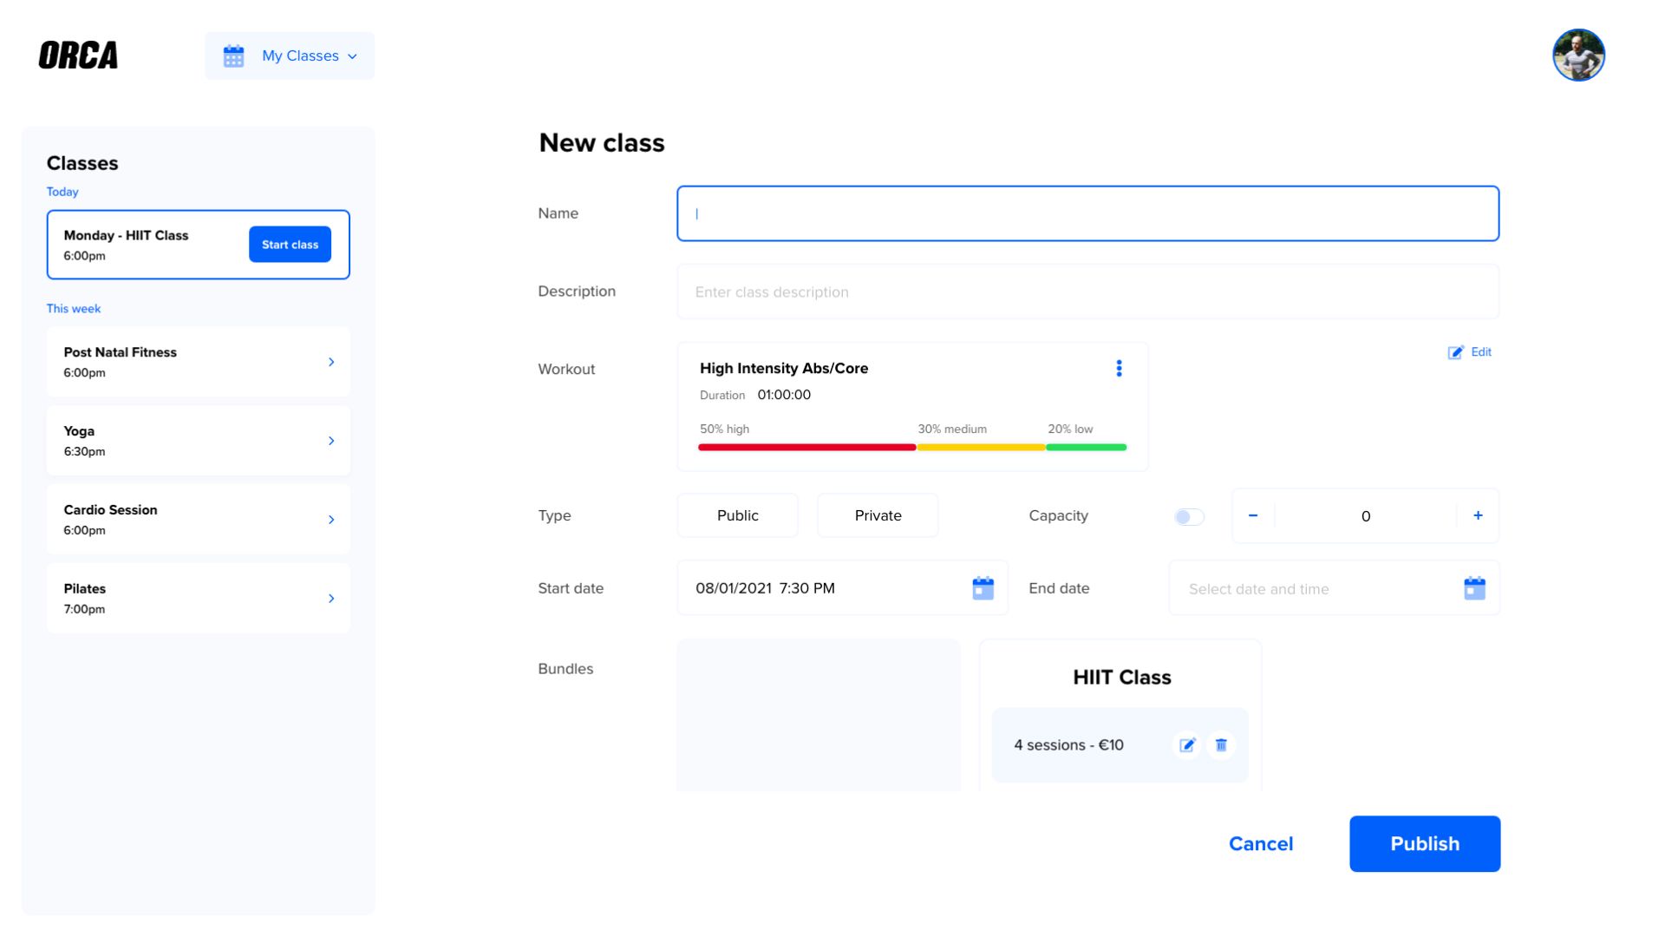Screen dimensions: 1665x937
Task: Start the Monday HIIT class
Action: point(290,245)
